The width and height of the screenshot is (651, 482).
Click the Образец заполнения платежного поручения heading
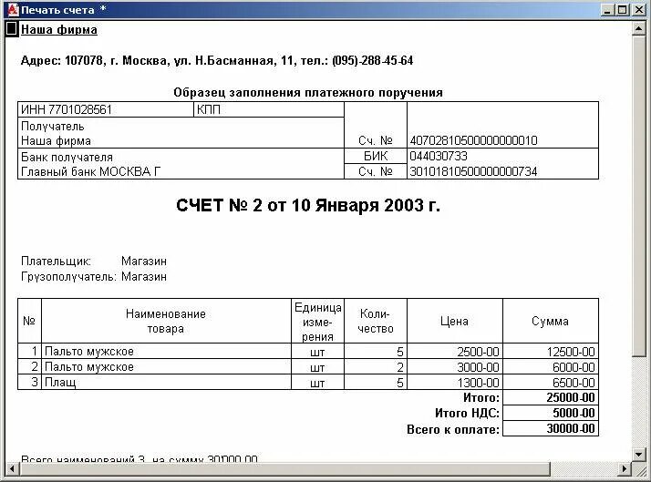coord(308,93)
